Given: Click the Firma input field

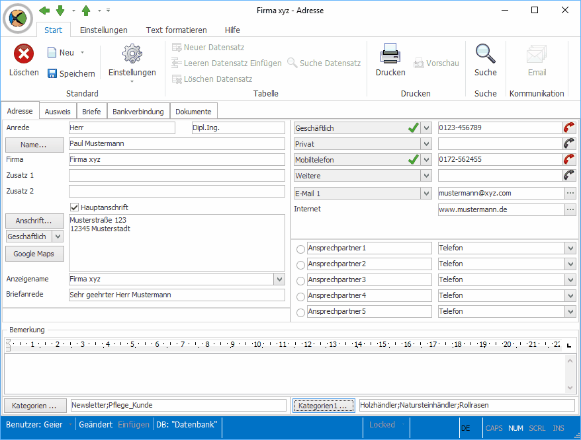Looking at the screenshot, I should [177, 159].
